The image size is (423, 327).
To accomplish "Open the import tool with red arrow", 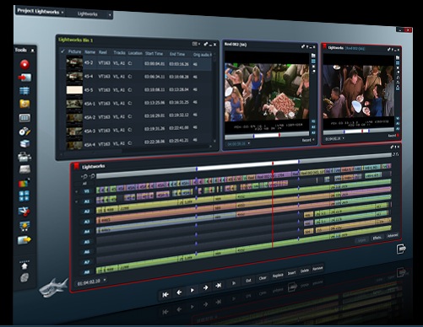I will click(x=24, y=78).
